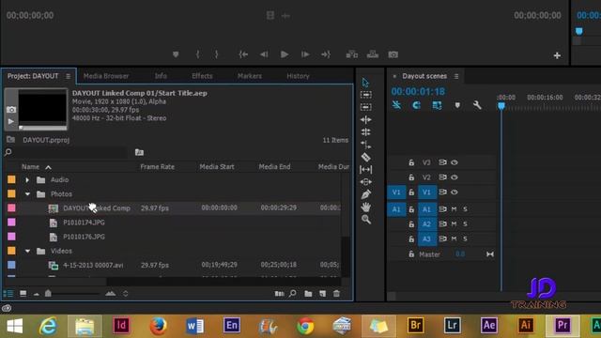Image resolution: width=601 pixels, height=338 pixels.
Task: Switch Project panel to icon view
Action: tap(23, 294)
